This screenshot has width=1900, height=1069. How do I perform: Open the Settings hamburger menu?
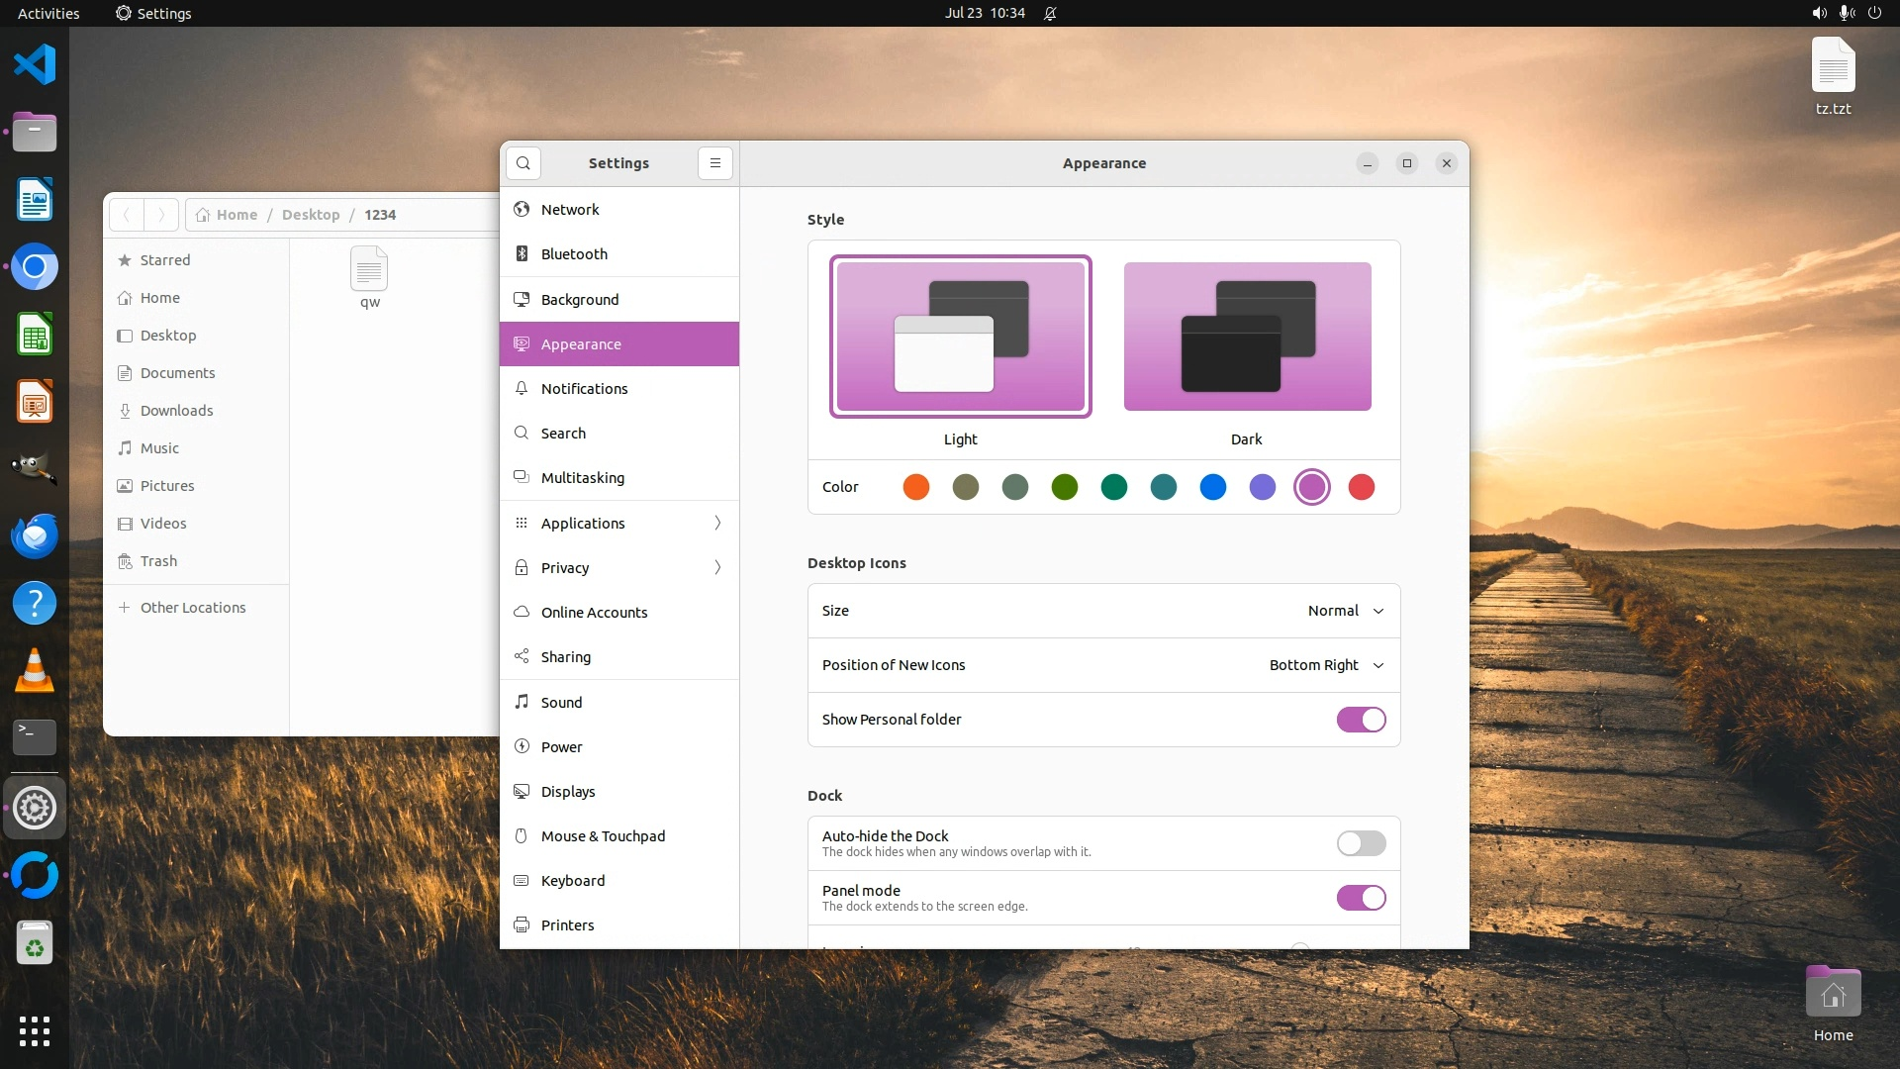pyautogui.click(x=715, y=163)
